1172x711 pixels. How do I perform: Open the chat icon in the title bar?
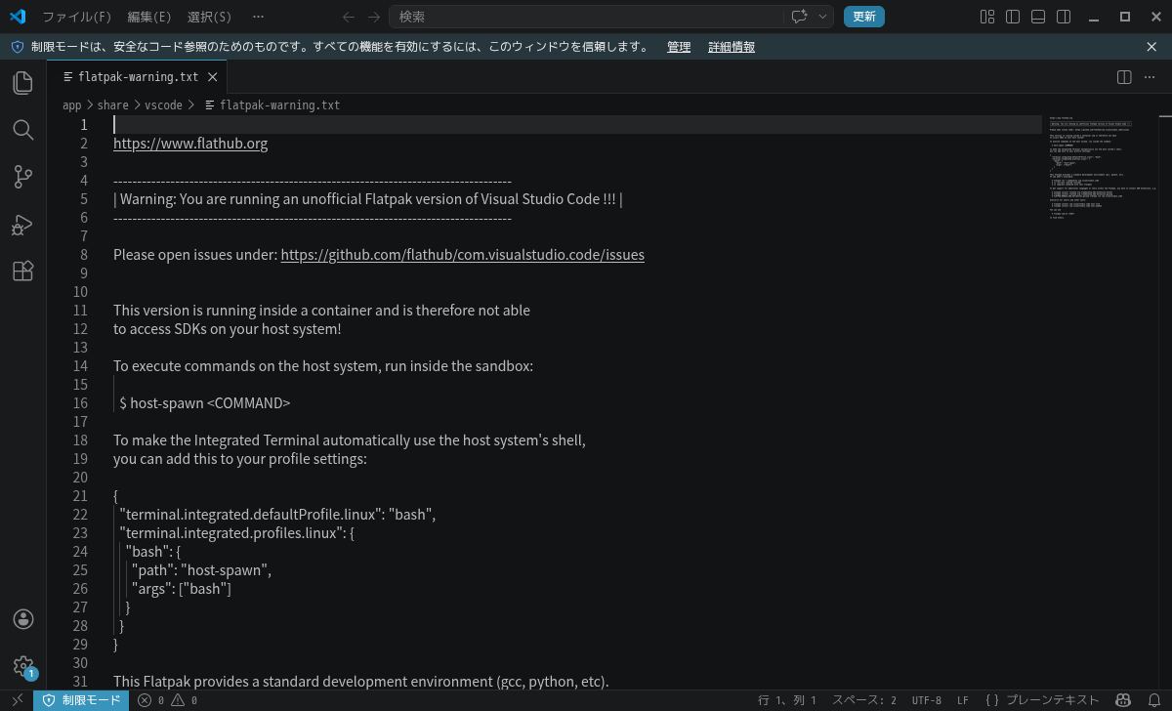pos(799,17)
